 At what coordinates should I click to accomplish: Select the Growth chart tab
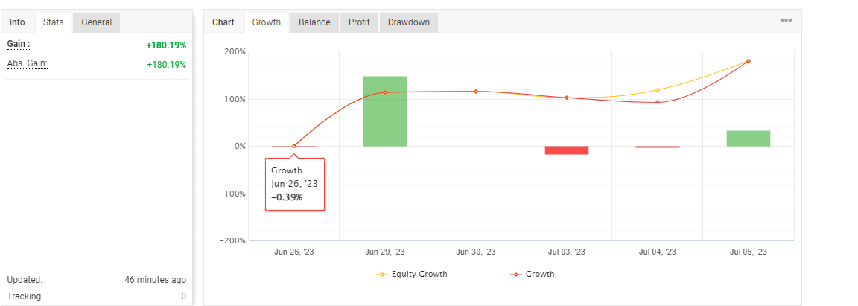tap(266, 22)
